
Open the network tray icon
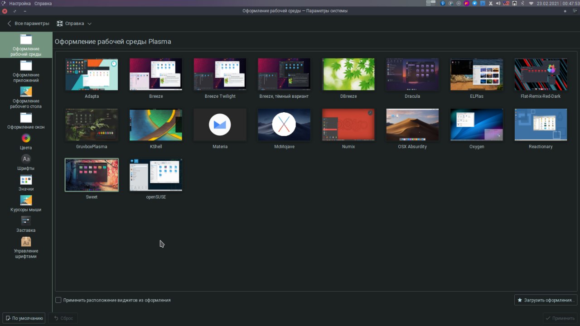[x=531, y=3]
